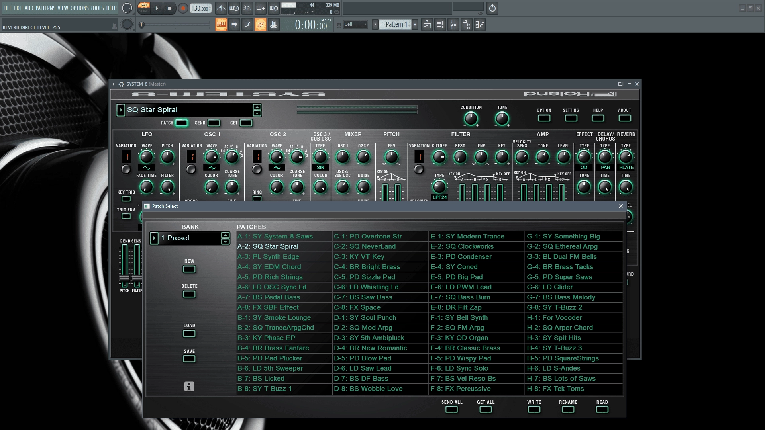
Task: Toggle the ABOUT button on SYSTEM-8
Action: click(624, 118)
